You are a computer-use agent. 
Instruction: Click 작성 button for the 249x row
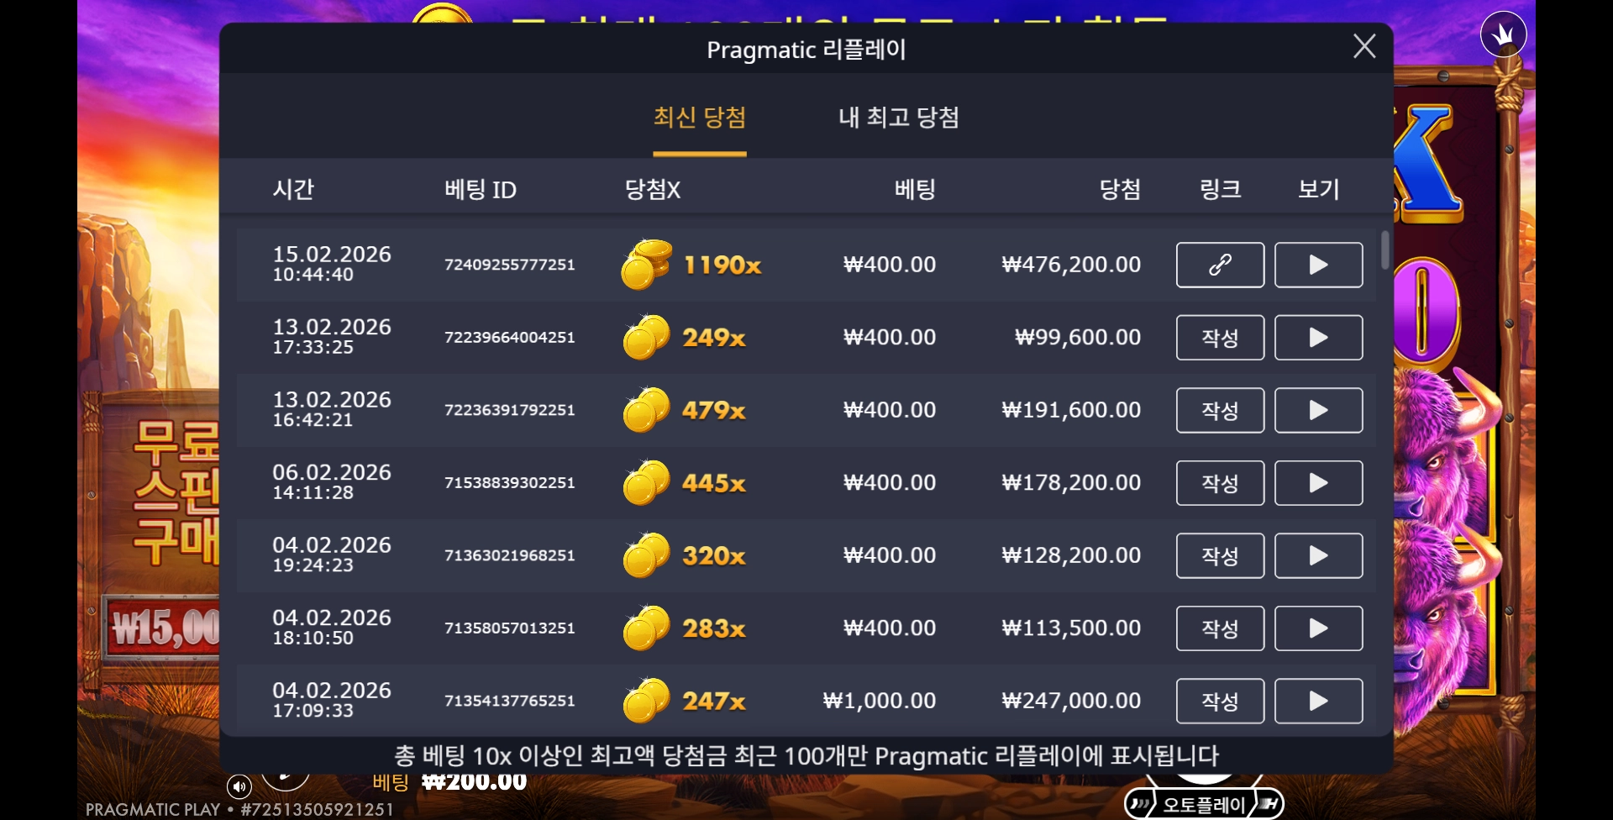(x=1220, y=338)
